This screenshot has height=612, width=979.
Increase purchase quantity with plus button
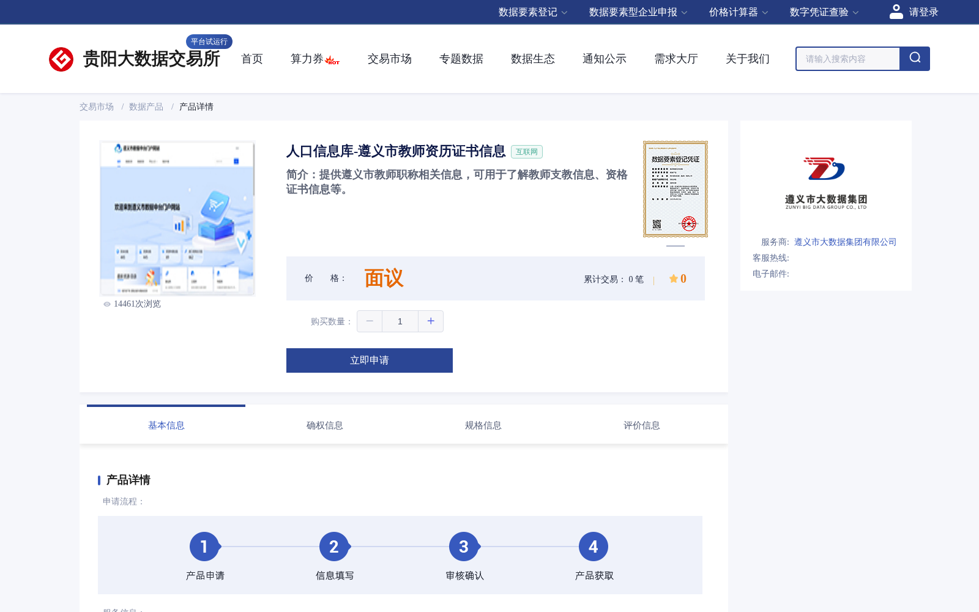(x=431, y=321)
